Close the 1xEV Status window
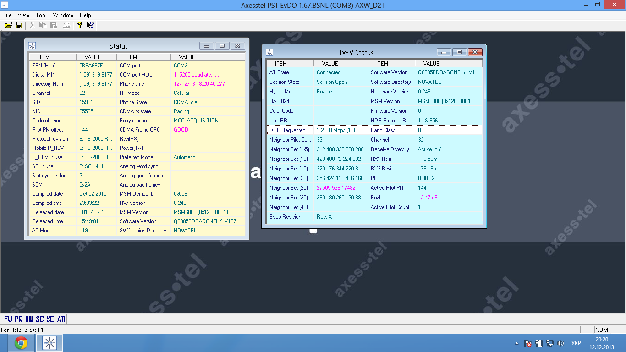Image resolution: width=626 pixels, height=352 pixels. [475, 52]
